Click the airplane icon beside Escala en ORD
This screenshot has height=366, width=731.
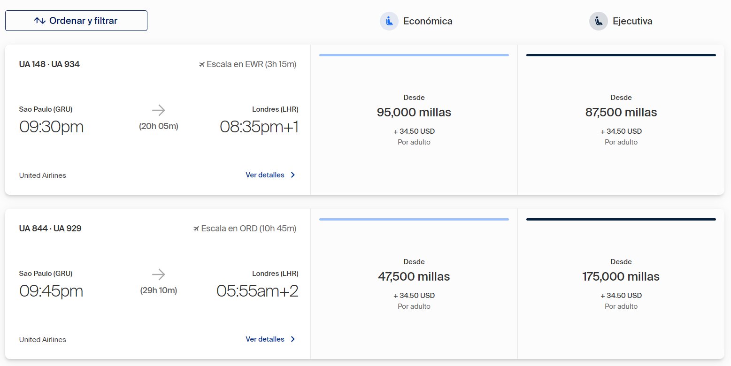point(196,229)
